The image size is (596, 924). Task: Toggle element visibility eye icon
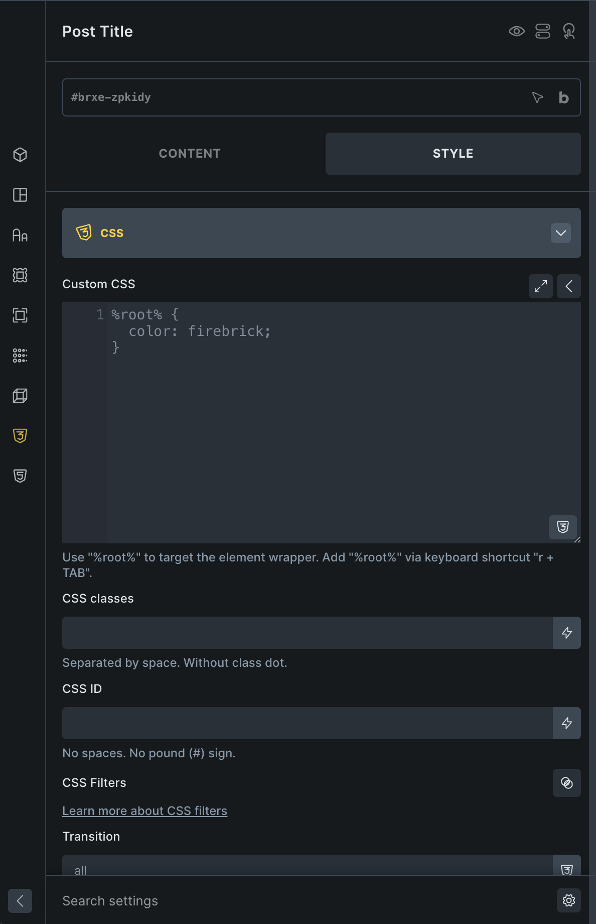coord(517,31)
